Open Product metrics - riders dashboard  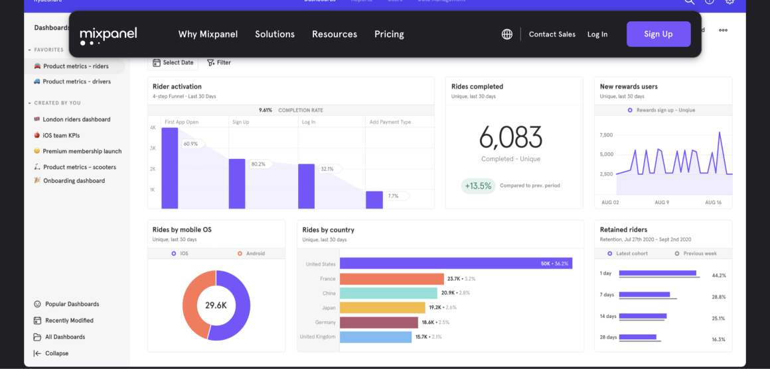74,66
